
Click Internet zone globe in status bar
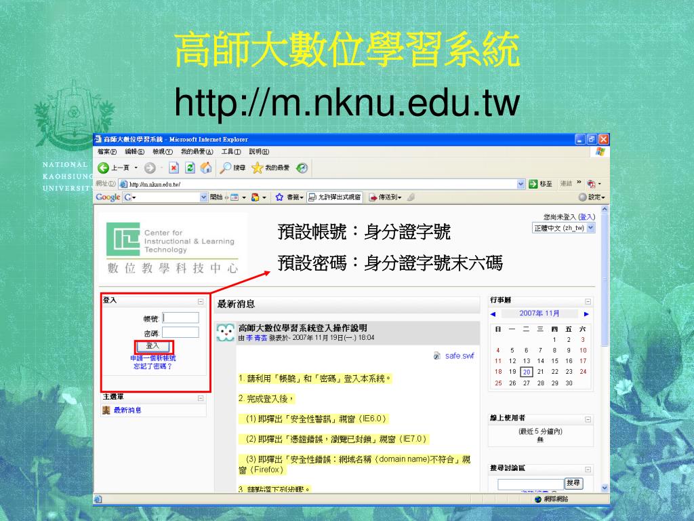click(x=538, y=499)
